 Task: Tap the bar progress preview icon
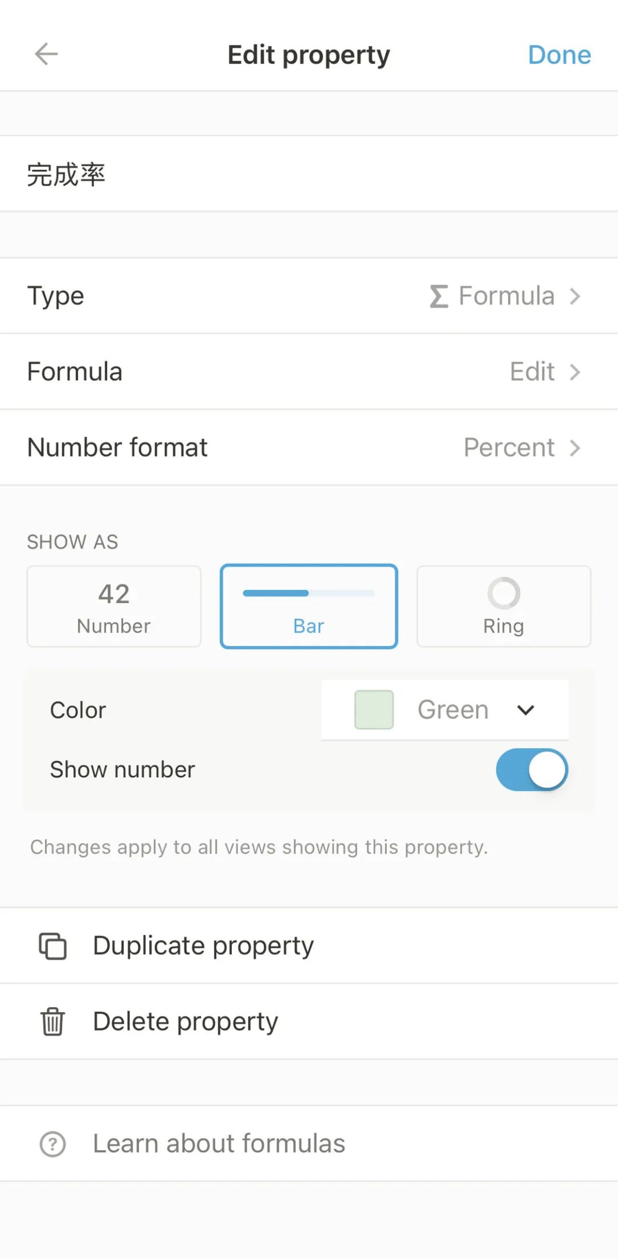pyautogui.click(x=308, y=593)
